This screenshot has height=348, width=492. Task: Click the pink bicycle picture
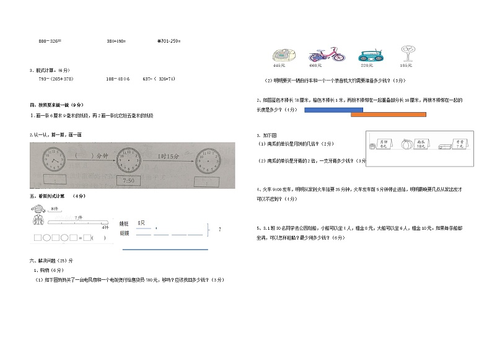[x=327, y=54]
